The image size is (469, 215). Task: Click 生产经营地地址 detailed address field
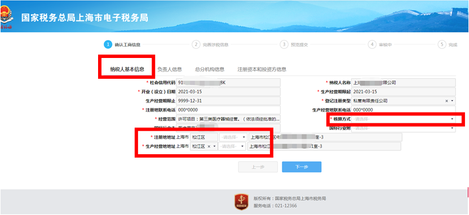pyautogui.click(x=324, y=146)
